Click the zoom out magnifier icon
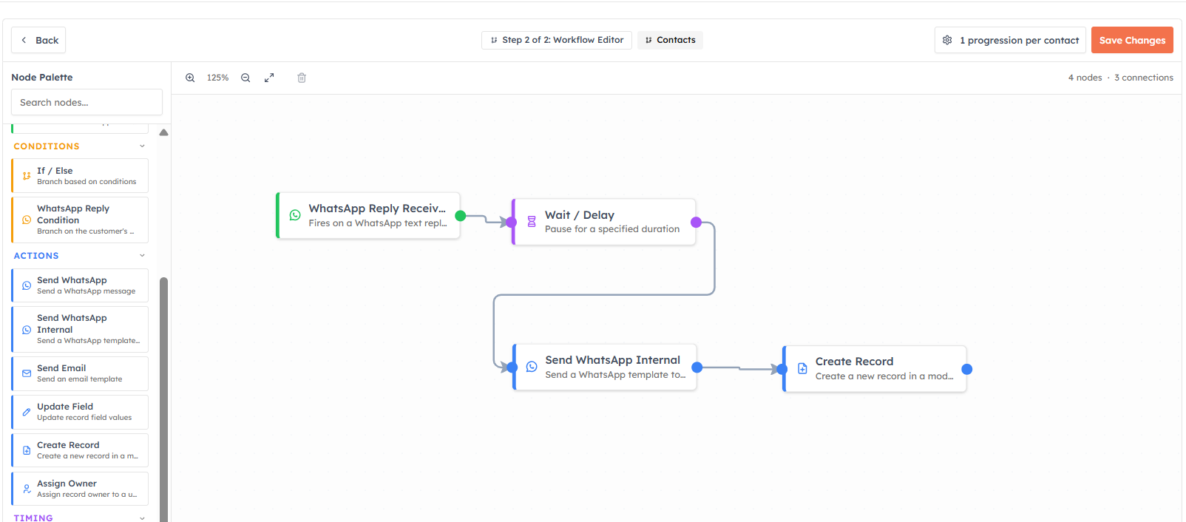The width and height of the screenshot is (1186, 522). pyautogui.click(x=245, y=78)
